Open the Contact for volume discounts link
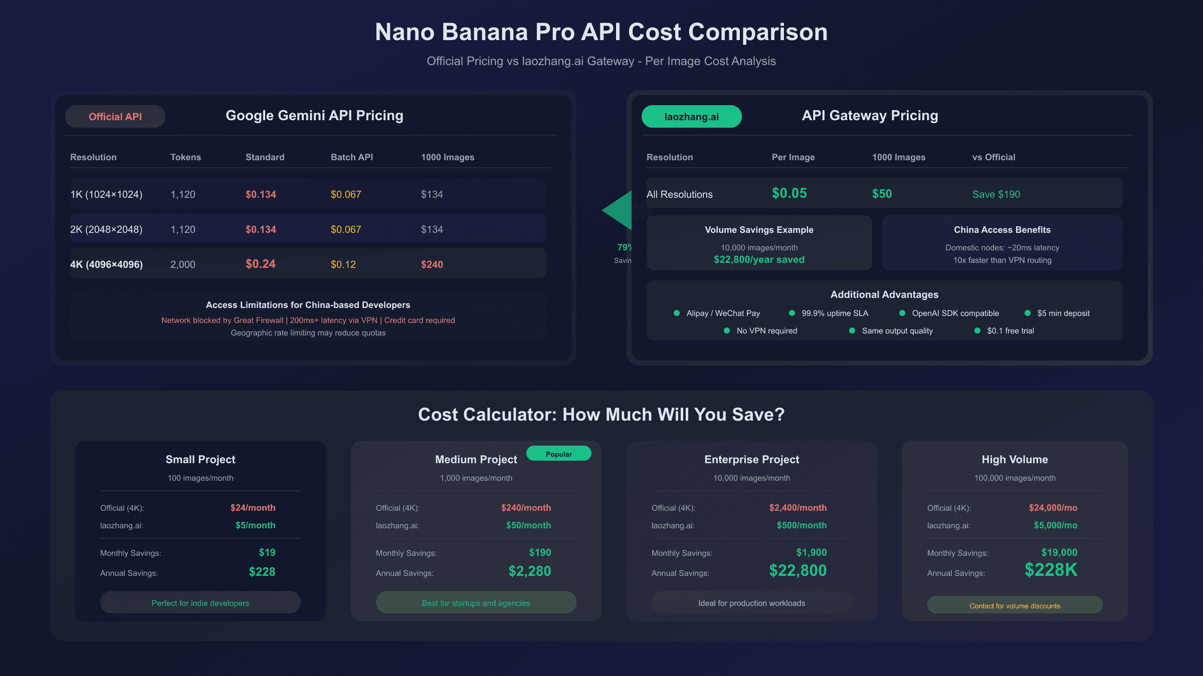This screenshot has height=676, width=1203. pos(1015,605)
